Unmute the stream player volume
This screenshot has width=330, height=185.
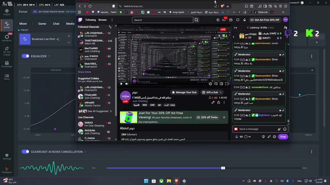[127, 84]
